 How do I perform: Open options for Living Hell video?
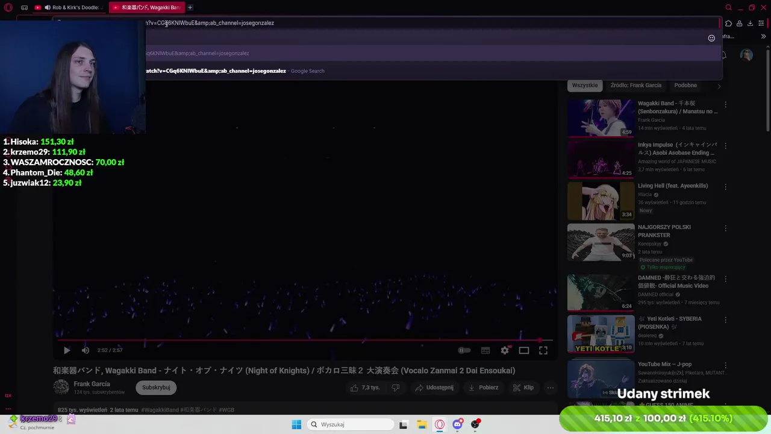[x=725, y=187]
